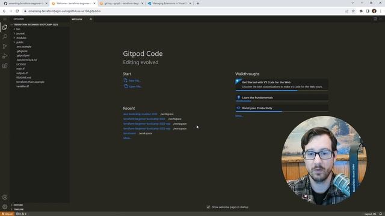Expand the Timeline section
The image size is (385, 216).
(39, 209)
